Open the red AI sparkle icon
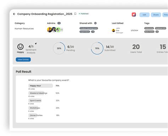The image size is (168, 136). [x=134, y=15]
